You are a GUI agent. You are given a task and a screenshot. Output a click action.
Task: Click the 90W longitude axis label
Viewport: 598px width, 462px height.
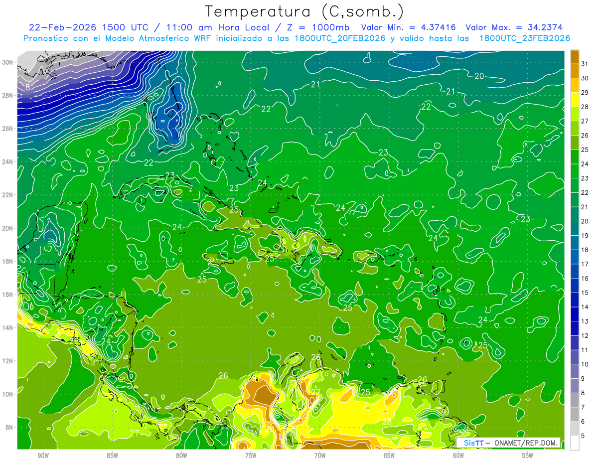(x=43, y=456)
